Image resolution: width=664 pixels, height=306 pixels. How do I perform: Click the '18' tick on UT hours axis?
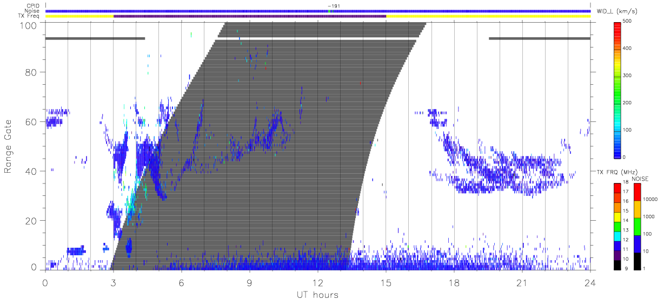454,282
